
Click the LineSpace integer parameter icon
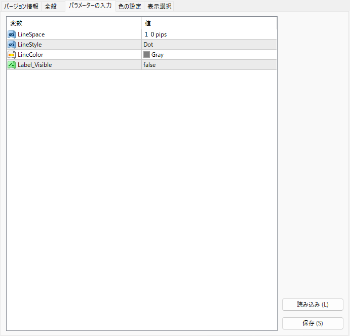(x=12, y=34)
